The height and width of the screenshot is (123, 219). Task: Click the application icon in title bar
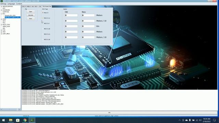pos(2,1)
